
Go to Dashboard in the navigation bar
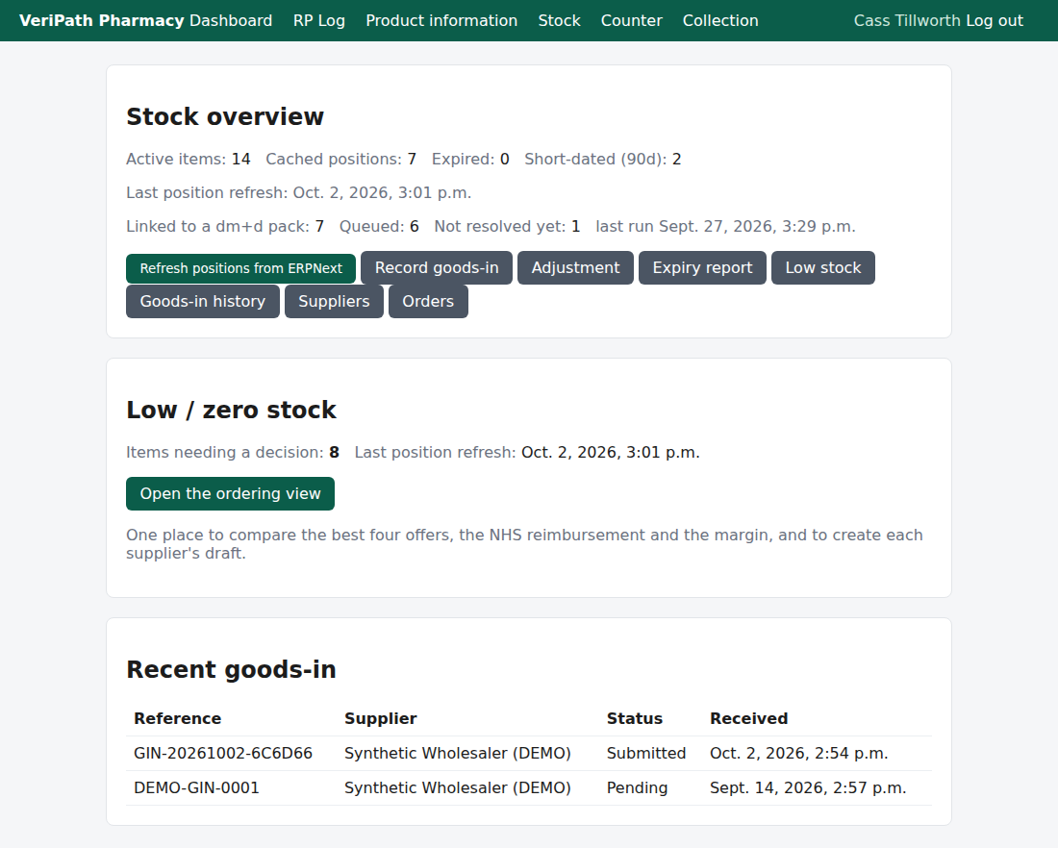click(231, 20)
